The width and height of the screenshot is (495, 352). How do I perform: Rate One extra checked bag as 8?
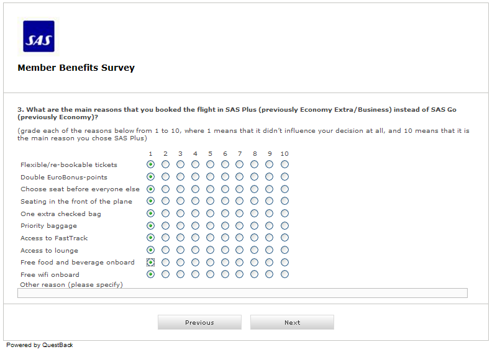[x=255, y=214]
